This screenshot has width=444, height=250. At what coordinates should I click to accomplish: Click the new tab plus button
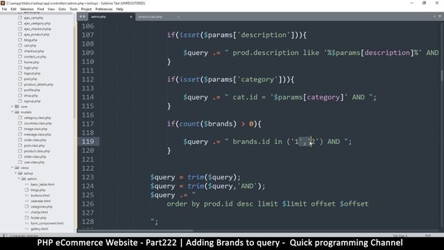coord(434,17)
